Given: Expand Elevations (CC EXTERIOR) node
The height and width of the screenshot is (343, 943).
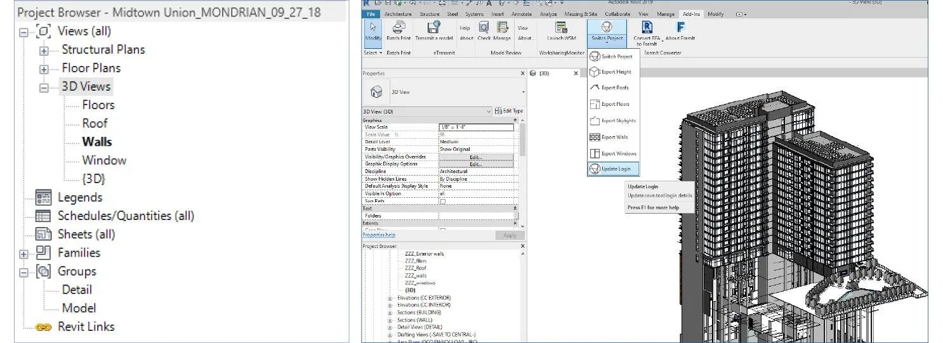Looking at the screenshot, I should coord(390,298).
